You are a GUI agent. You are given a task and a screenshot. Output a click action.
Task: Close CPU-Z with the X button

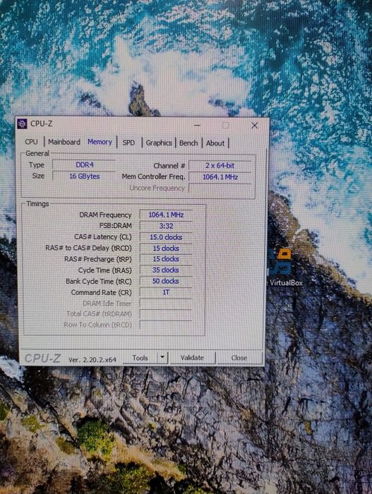pos(254,126)
